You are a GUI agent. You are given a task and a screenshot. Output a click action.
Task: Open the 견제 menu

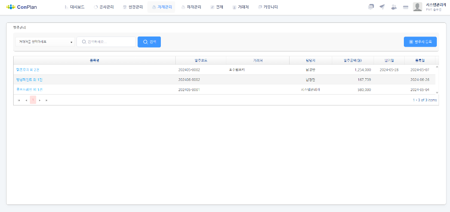pos(217,7)
